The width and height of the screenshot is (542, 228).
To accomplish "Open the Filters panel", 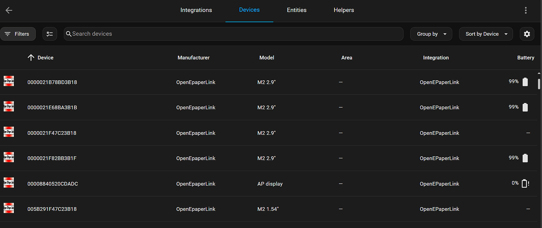I will pos(18,34).
